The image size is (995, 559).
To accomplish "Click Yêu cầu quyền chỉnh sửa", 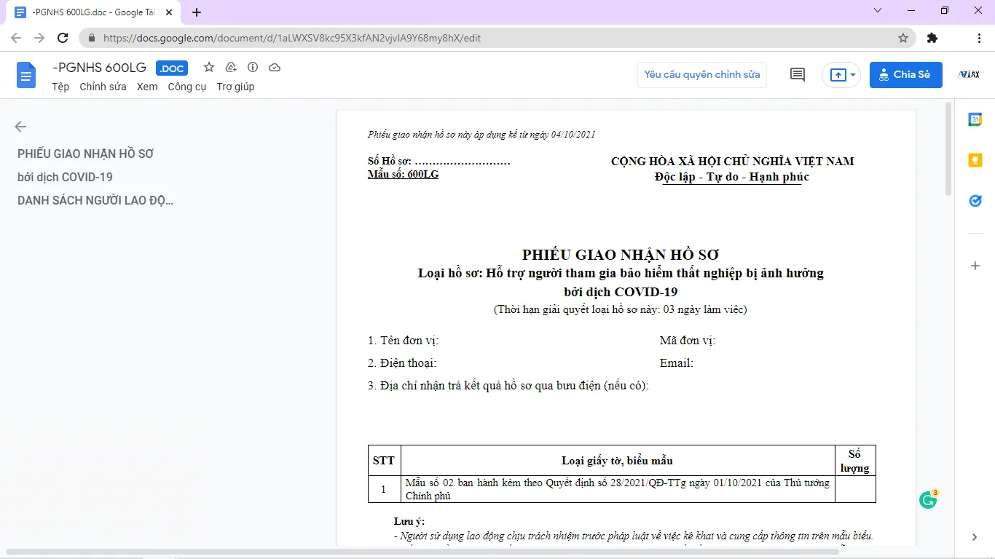I will click(701, 74).
